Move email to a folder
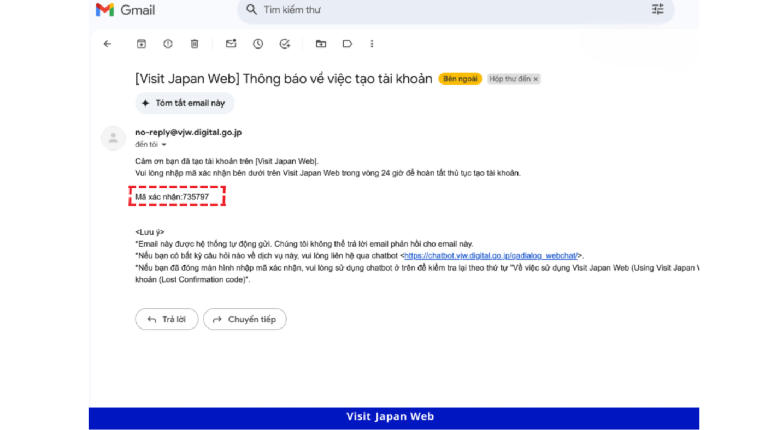 click(x=321, y=44)
